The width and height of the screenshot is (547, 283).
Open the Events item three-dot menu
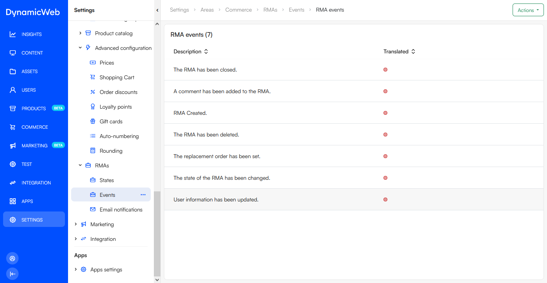tap(143, 195)
